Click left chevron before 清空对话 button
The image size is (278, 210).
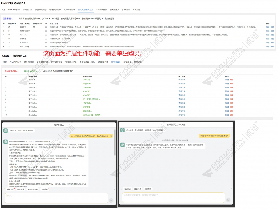point(121,189)
